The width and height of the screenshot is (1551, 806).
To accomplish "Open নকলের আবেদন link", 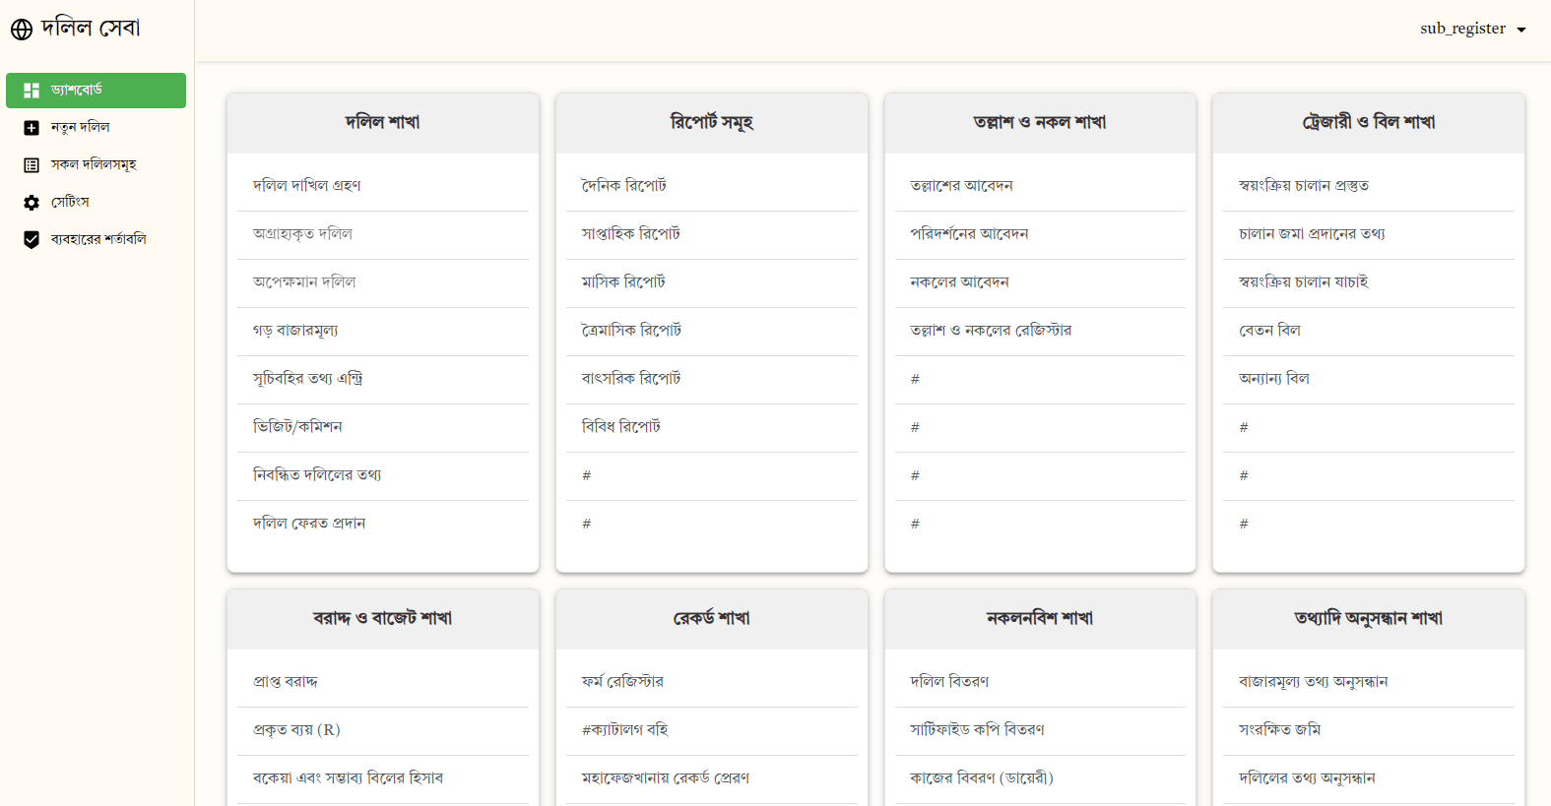I will click(x=960, y=282).
